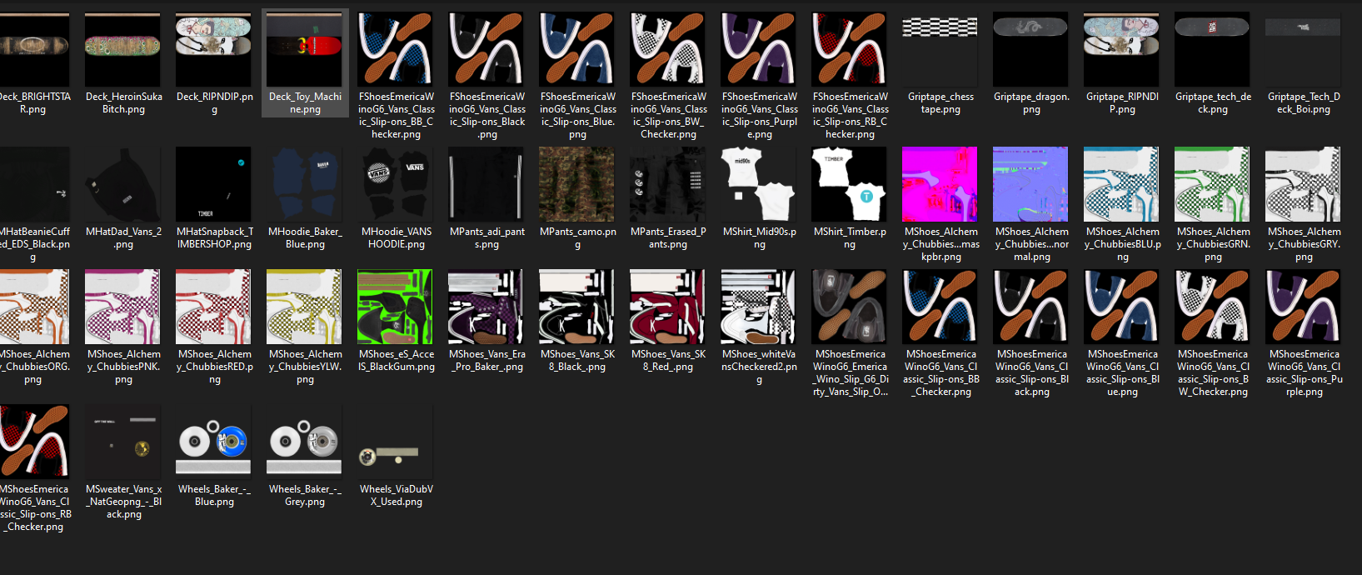Select Griptape_dragon.png thumbnail

tap(1031, 50)
